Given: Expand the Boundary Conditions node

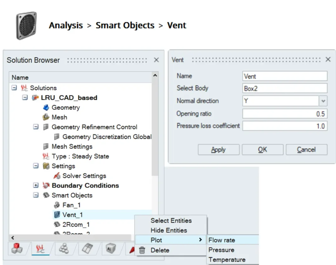Looking at the screenshot, I should (36, 186).
